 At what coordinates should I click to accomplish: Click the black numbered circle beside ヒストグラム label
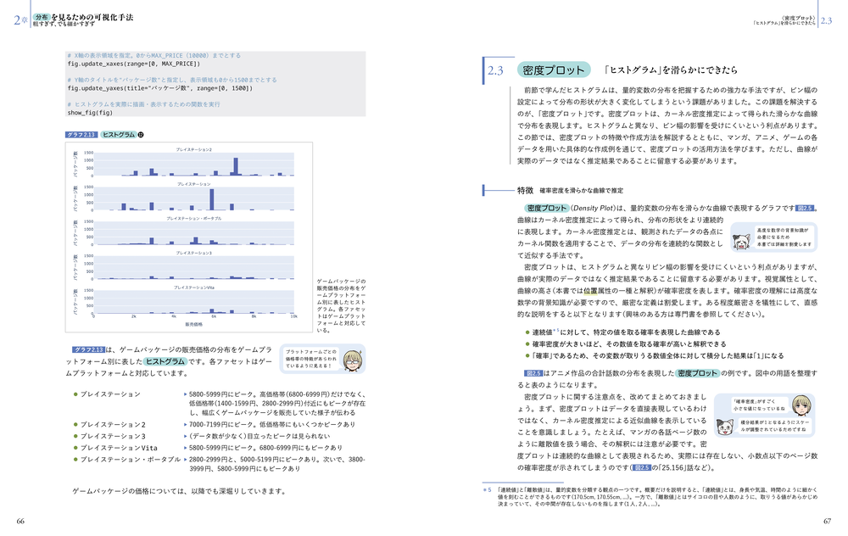pyautogui.click(x=142, y=134)
